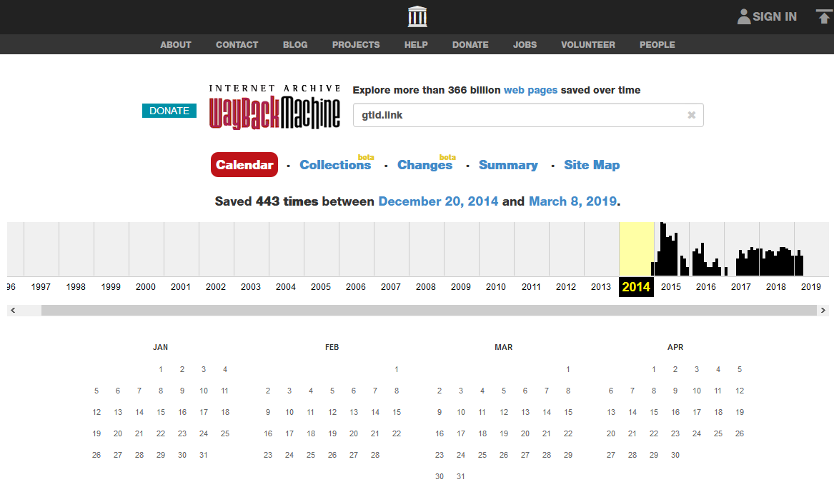
Task: Open PROJECTS in the navigation bar
Action: (x=356, y=45)
